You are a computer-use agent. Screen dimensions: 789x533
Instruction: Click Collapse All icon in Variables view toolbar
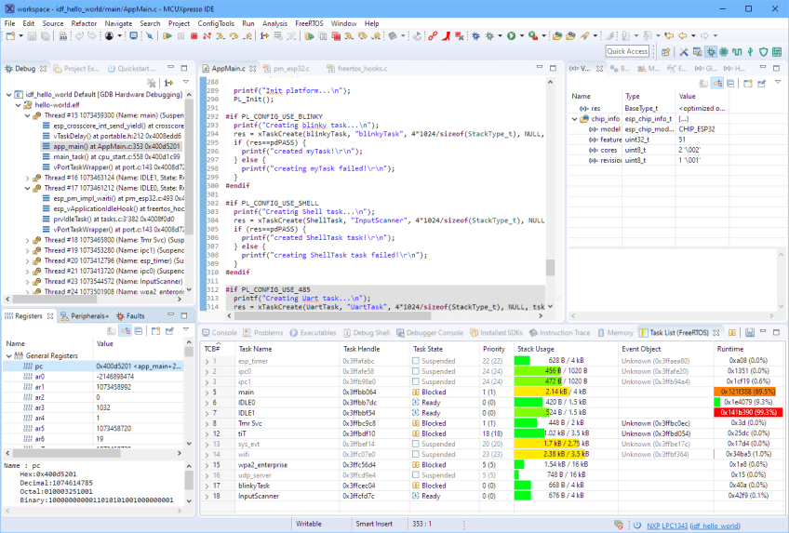730,84
